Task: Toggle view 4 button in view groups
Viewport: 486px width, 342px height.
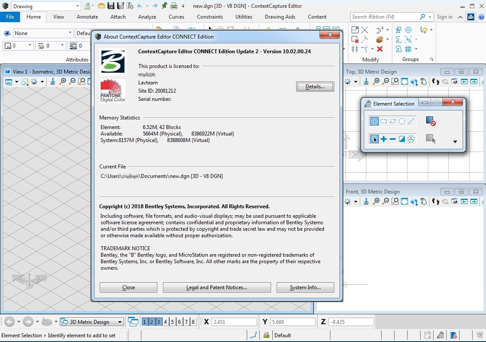Action: pos(166,322)
